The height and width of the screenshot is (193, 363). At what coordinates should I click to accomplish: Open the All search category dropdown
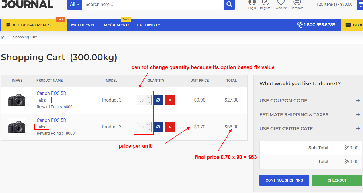pyautogui.click(x=75, y=4)
